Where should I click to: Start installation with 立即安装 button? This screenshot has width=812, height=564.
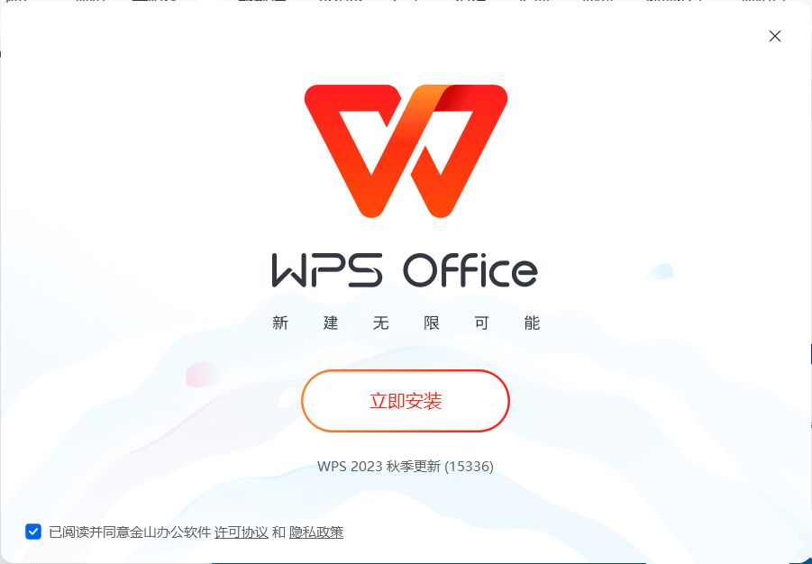406,401
